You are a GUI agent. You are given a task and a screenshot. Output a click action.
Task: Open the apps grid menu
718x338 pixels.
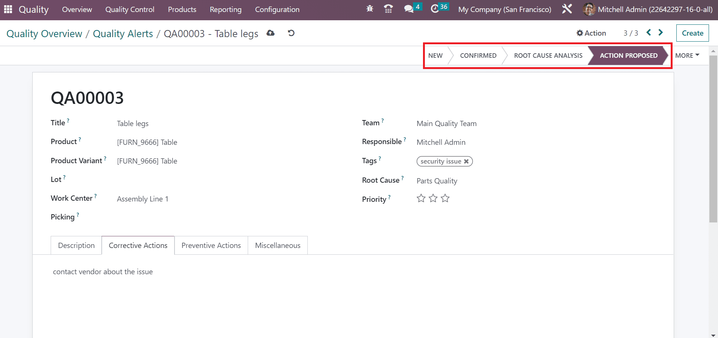[x=8, y=9]
